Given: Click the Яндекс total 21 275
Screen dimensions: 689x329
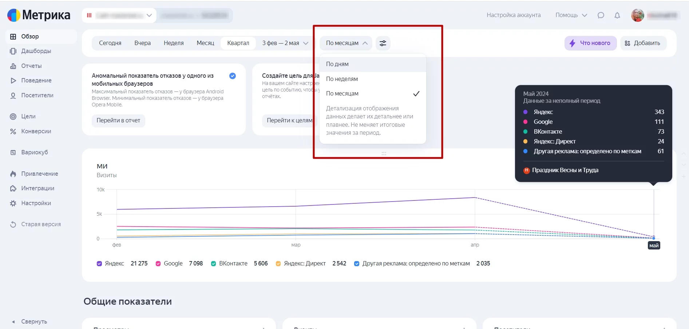Looking at the screenshot, I should pyautogui.click(x=139, y=263).
